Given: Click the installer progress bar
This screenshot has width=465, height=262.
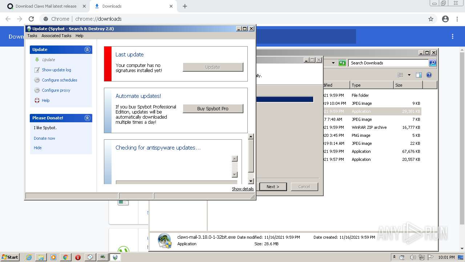Looking at the screenshot, I should click(x=285, y=99).
